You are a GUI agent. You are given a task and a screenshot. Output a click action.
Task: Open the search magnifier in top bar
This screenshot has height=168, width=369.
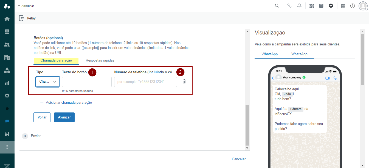pyautogui.click(x=277, y=6)
